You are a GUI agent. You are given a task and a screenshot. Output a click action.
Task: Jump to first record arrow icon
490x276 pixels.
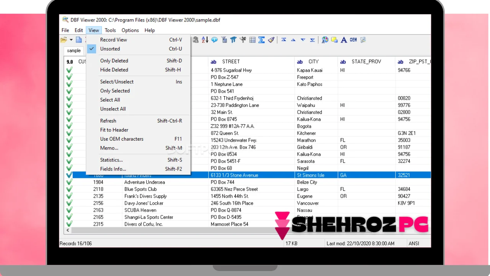pyautogui.click(x=284, y=39)
